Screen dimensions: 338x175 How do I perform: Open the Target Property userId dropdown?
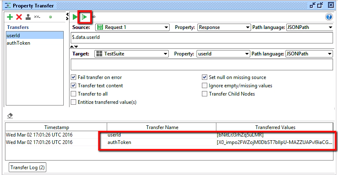(223, 54)
